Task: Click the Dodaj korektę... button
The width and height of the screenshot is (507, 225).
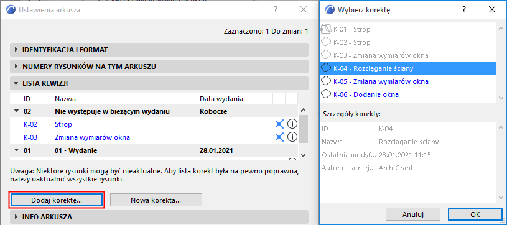Action: click(57, 200)
